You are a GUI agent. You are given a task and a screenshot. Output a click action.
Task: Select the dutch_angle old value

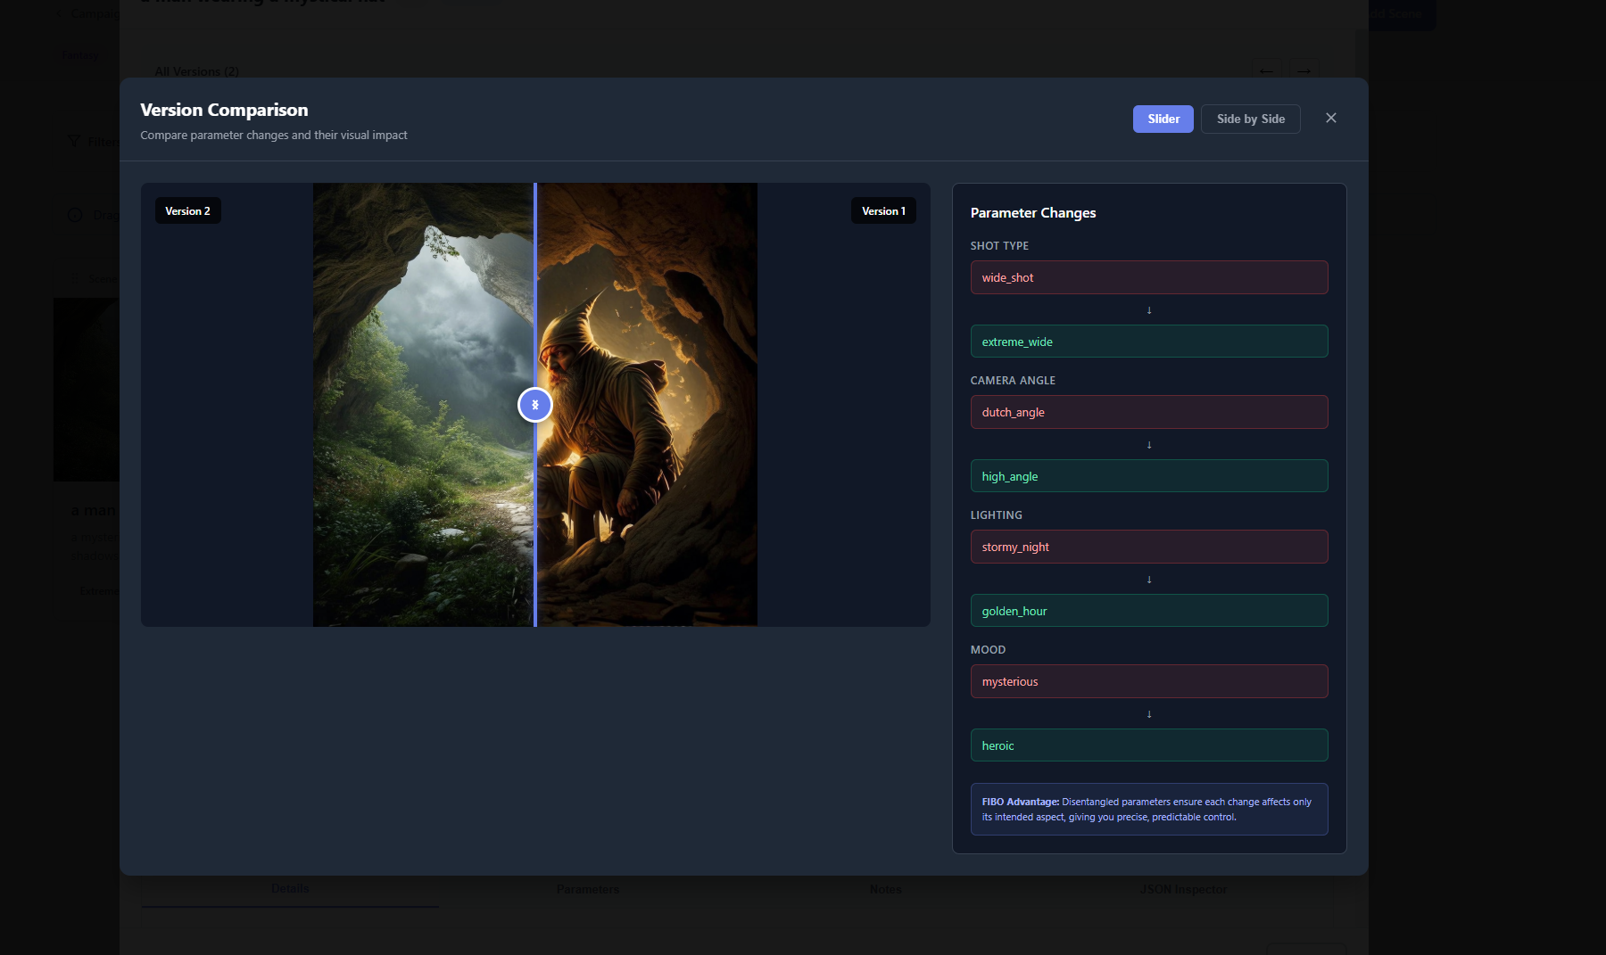click(x=1149, y=412)
